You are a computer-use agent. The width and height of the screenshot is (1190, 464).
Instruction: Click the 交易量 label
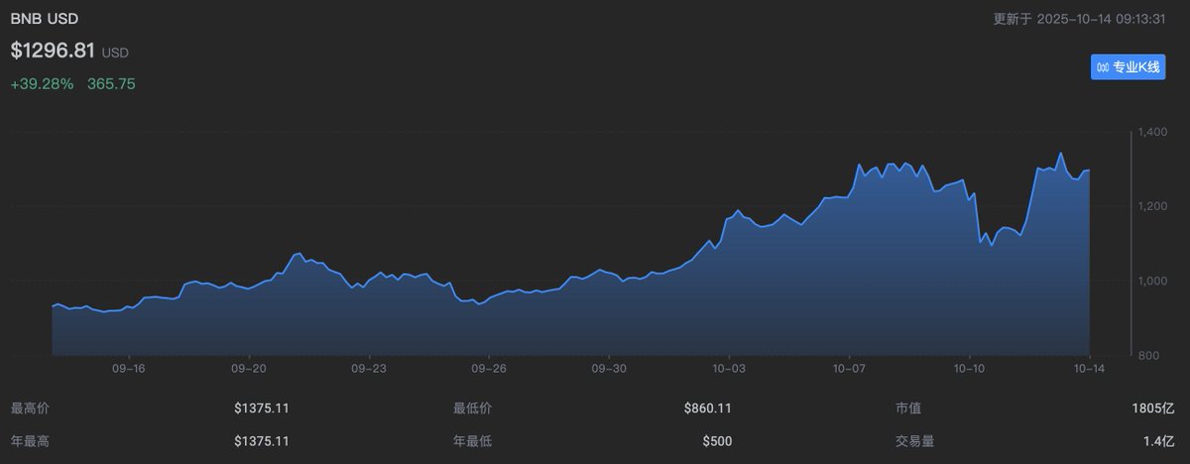point(914,440)
